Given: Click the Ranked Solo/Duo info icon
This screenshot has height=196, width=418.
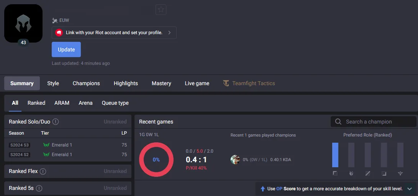Looking at the screenshot, I should point(56,122).
